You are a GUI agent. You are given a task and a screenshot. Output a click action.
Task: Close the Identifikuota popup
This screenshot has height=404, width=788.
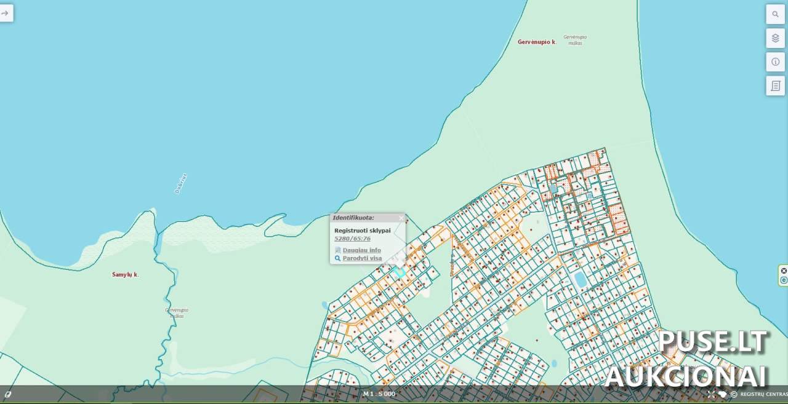coord(401,218)
